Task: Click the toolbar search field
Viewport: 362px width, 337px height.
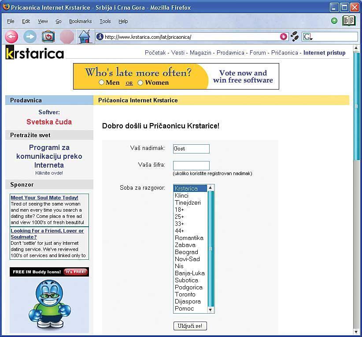Action: (x=335, y=37)
